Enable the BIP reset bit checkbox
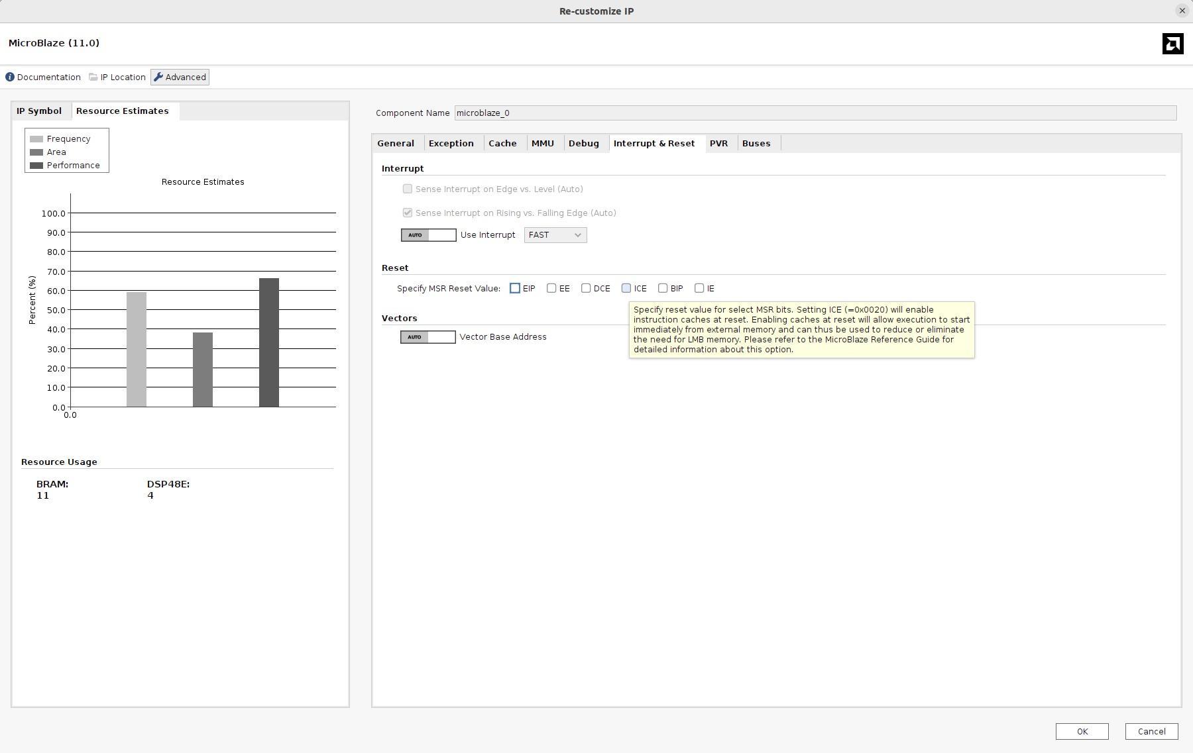This screenshot has height=753, width=1193. click(663, 288)
